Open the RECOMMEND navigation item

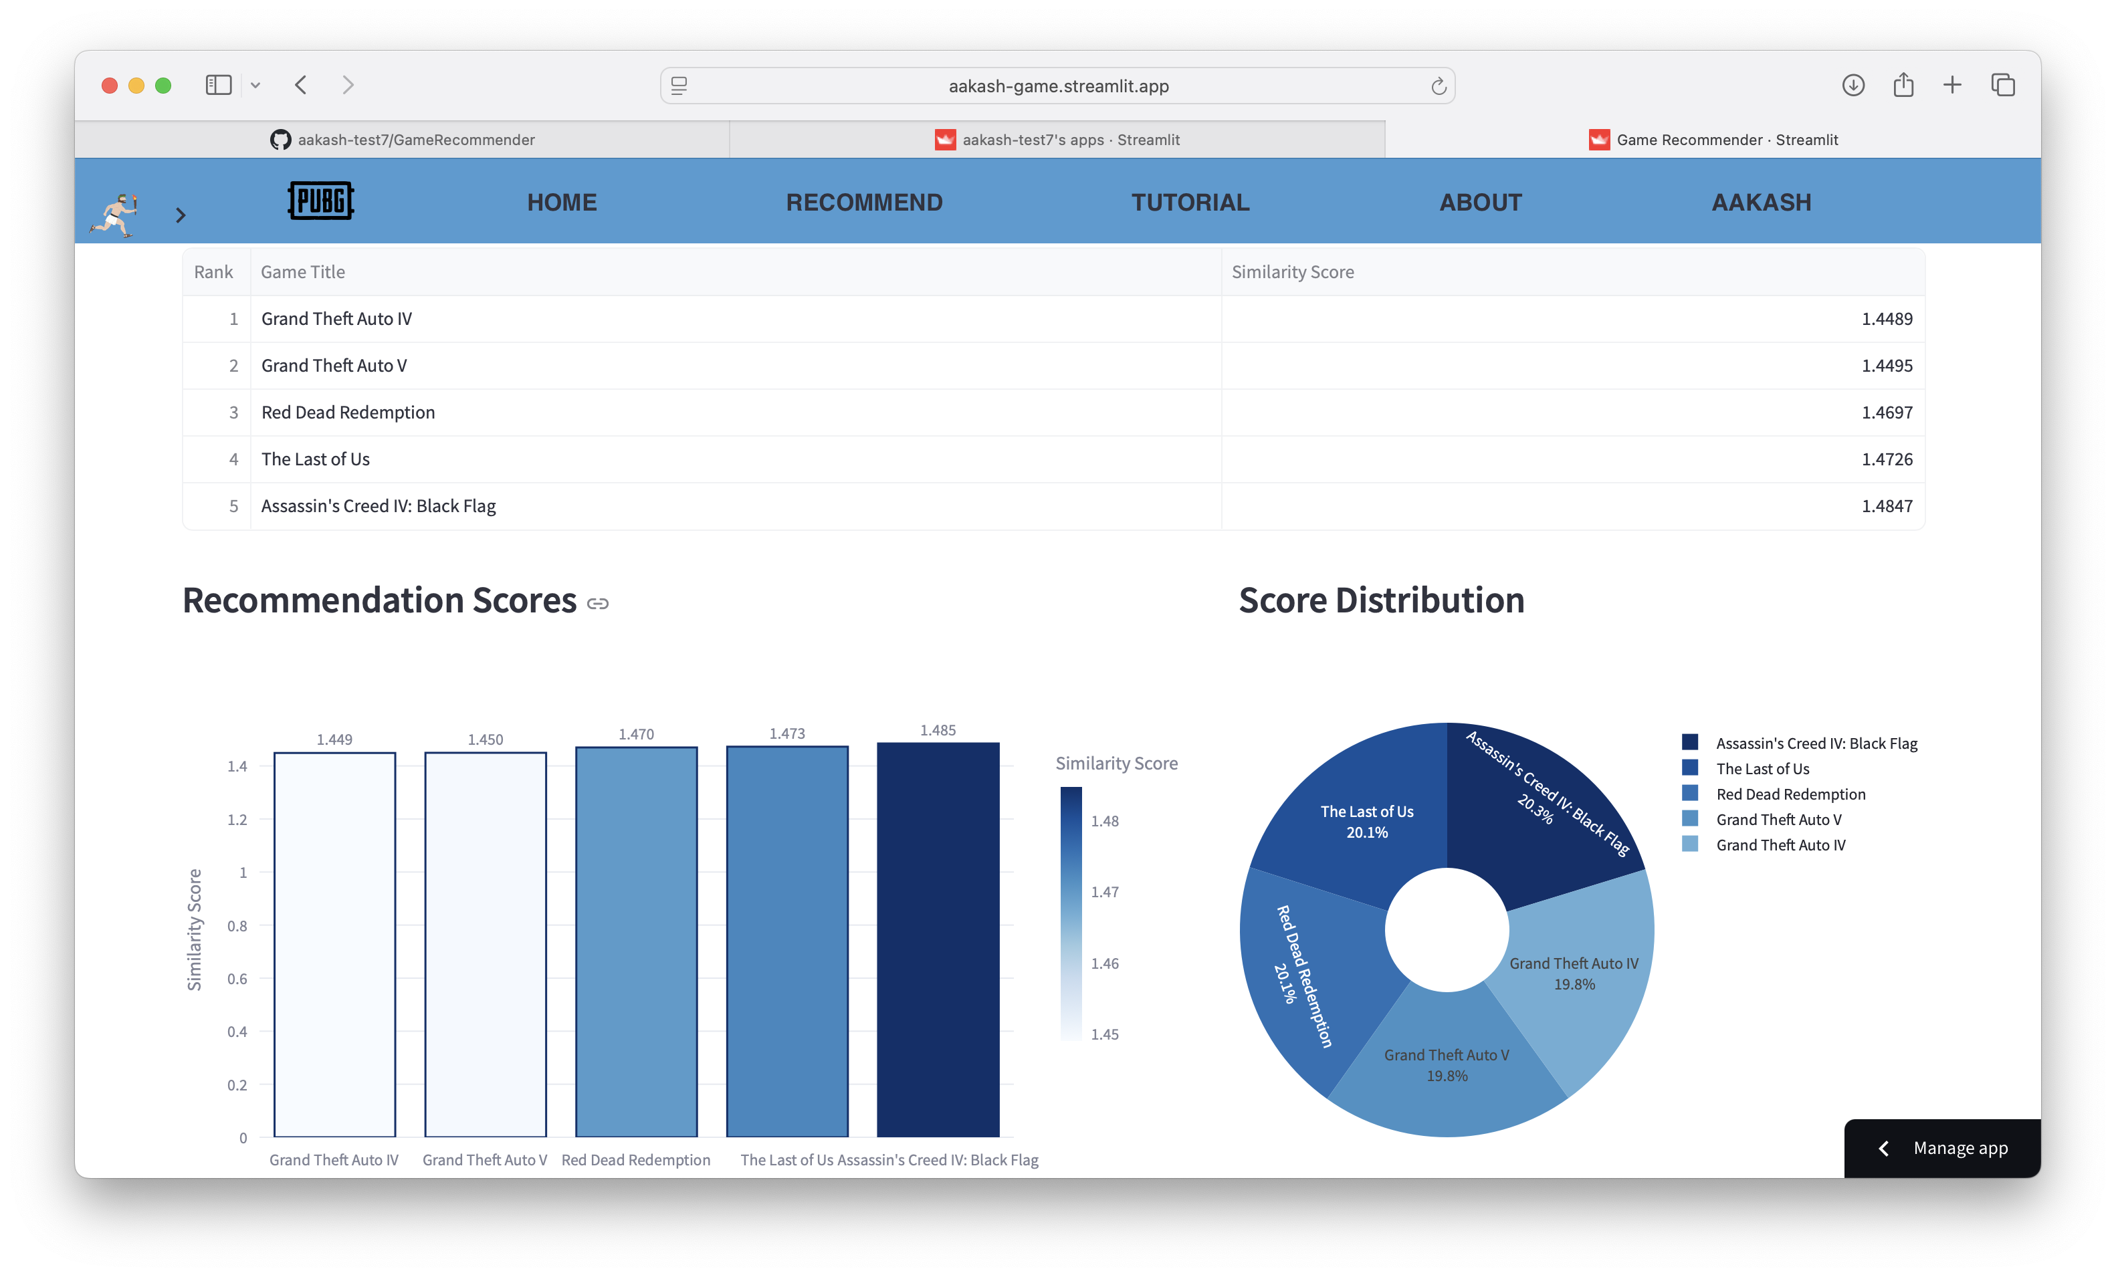tap(864, 203)
